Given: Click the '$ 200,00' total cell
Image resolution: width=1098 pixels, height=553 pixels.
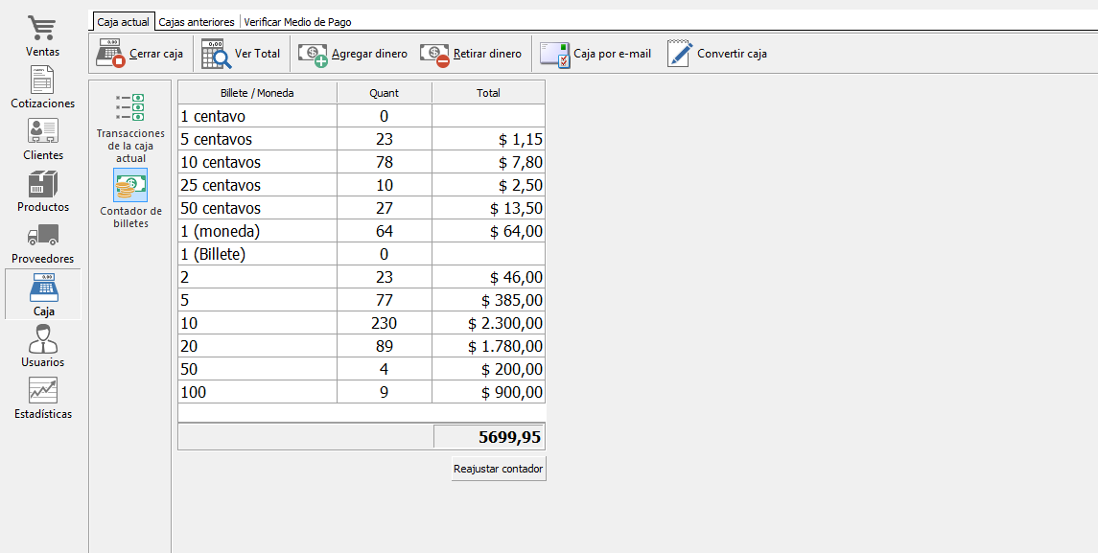Looking at the screenshot, I should pos(488,369).
